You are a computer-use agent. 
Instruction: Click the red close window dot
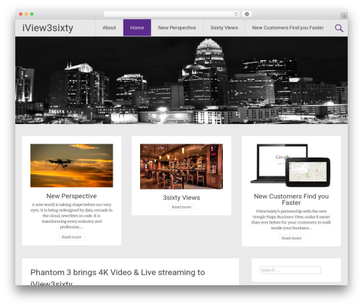(21, 15)
